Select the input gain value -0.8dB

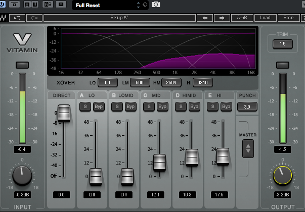coord(23,195)
